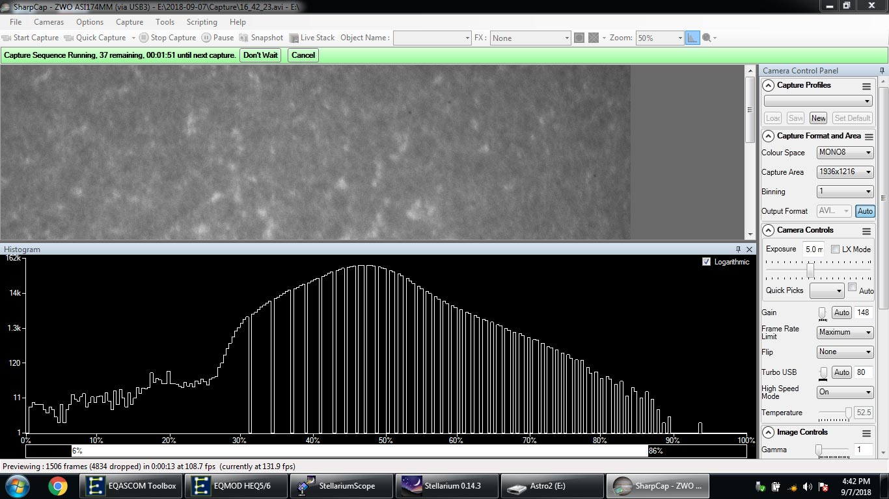Click the FX selection area icon
The height and width of the screenshot is (499, 889).
tap(579, 38)
